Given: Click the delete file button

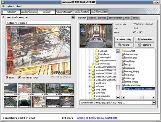Looking at the screenshot, I should [144, 39].
